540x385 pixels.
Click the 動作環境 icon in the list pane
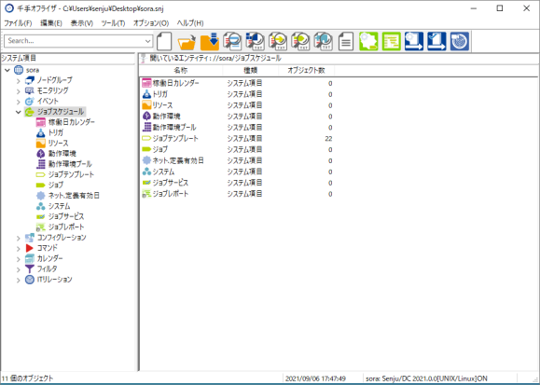tap(146, 116)
